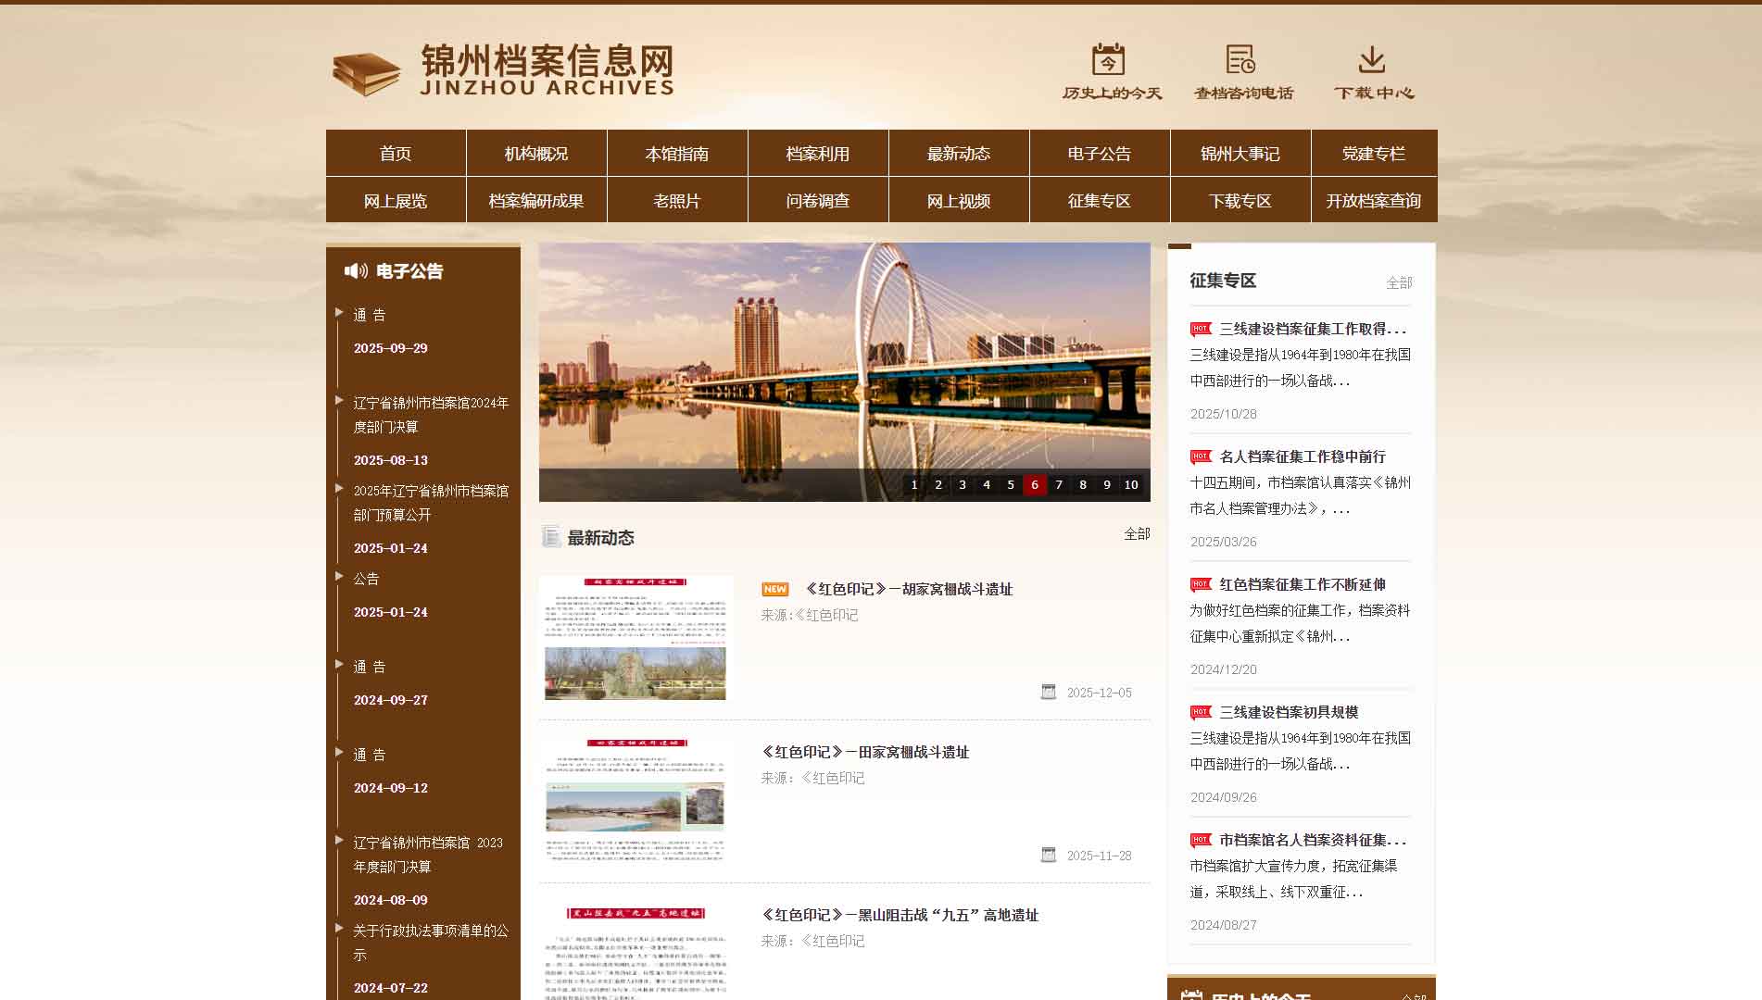This screenshot has width=1762, height=1000.
Task: Open 征集专区 in the nav bar
Action: (x=1100, y=200)
